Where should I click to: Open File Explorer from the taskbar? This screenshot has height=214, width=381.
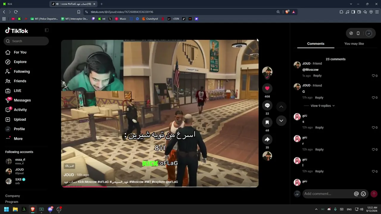click(15, 209)
